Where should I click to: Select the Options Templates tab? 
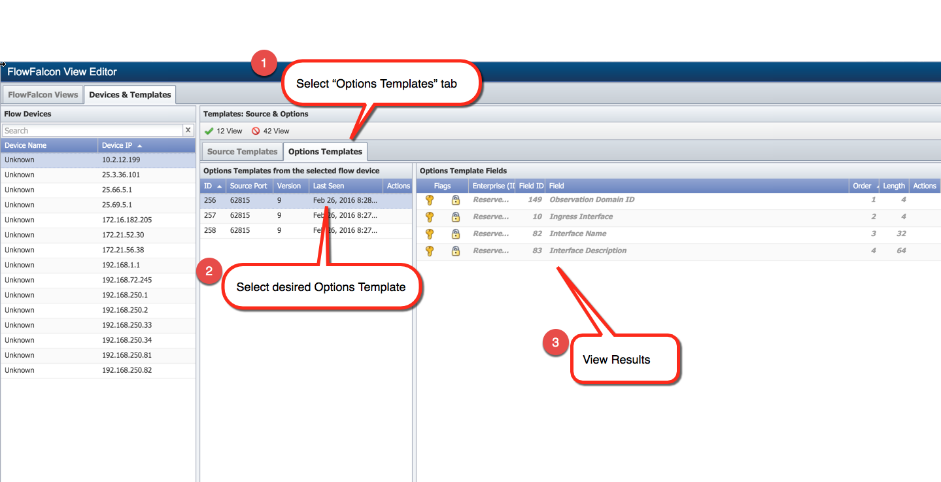[x=325, y=152]
